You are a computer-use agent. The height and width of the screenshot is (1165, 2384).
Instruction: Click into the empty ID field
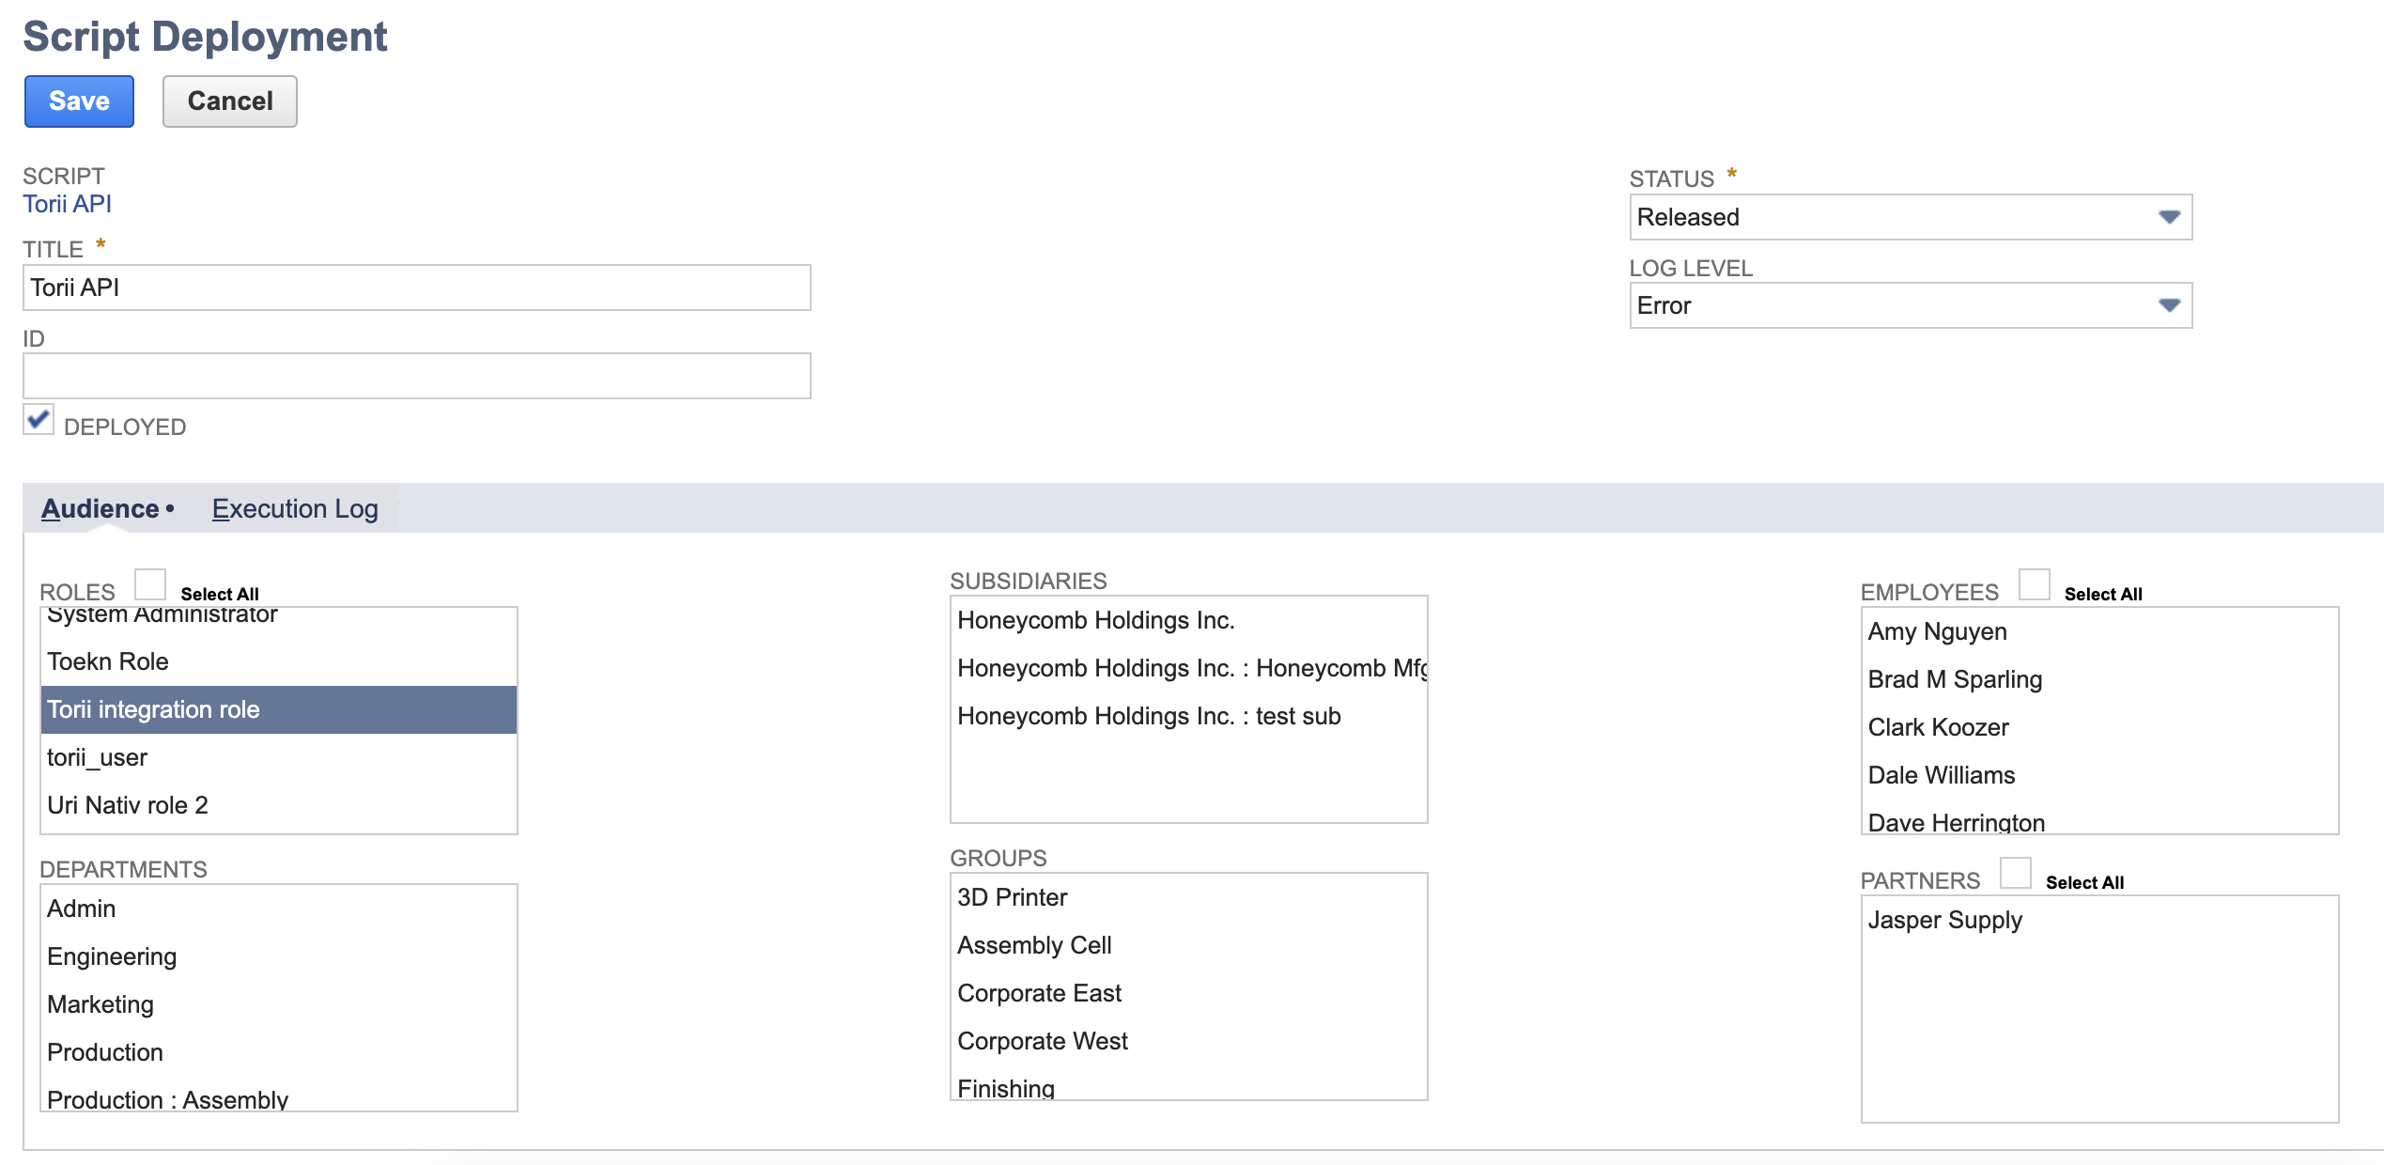click(417, 376)
